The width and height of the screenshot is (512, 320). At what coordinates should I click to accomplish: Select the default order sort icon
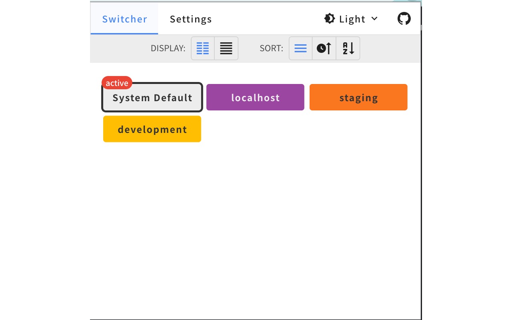pos(300,48)
